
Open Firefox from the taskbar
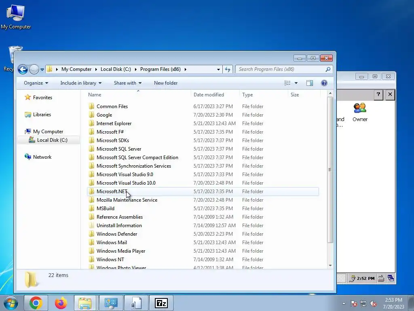(x=61, y=303)
